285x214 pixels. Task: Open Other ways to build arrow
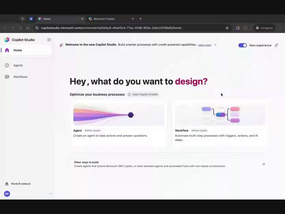[263, 164]
